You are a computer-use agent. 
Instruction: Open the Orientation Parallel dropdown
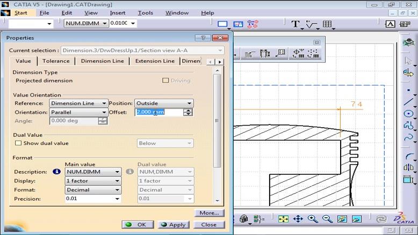(78, 112)
